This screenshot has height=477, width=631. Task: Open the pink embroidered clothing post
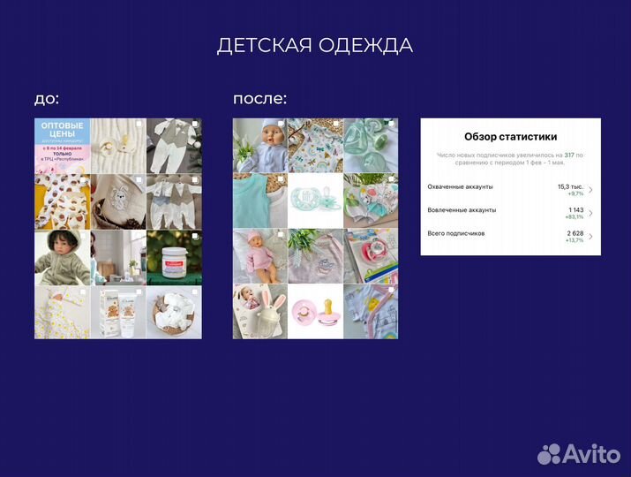(316, 256)
